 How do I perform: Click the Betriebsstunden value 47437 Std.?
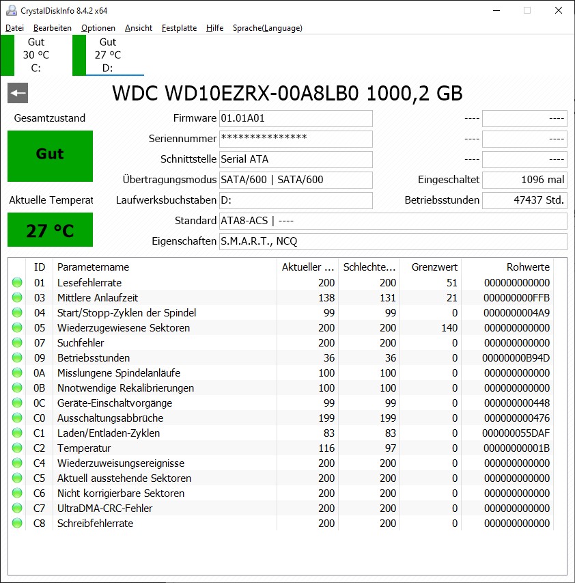(525, 200)
